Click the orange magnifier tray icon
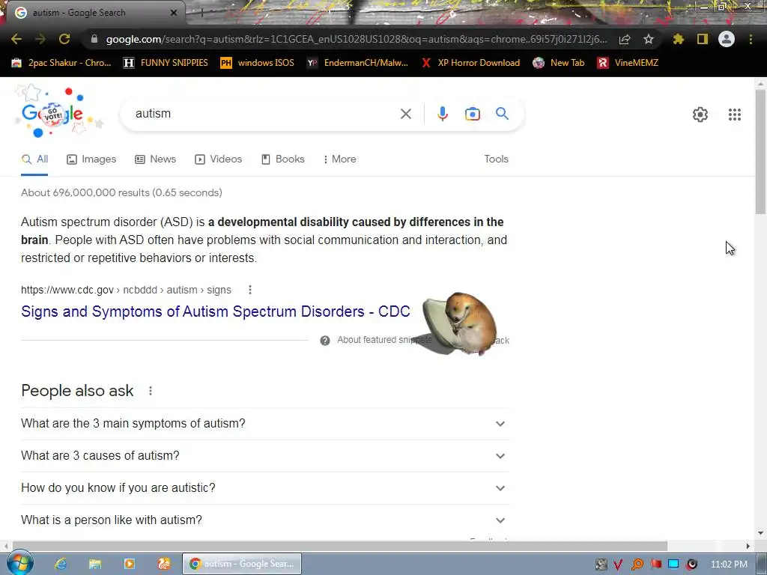Screen dimensions: 767x575 pos(637,565)
